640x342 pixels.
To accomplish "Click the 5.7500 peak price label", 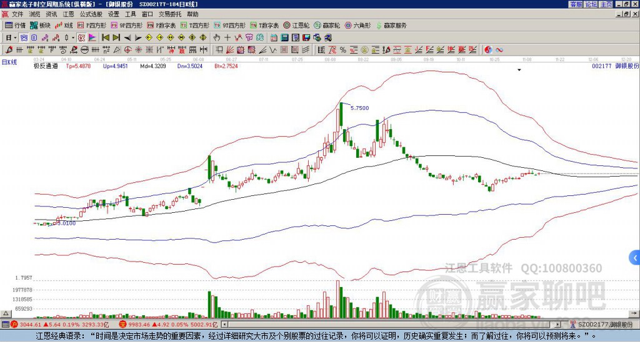I will 359,108.
